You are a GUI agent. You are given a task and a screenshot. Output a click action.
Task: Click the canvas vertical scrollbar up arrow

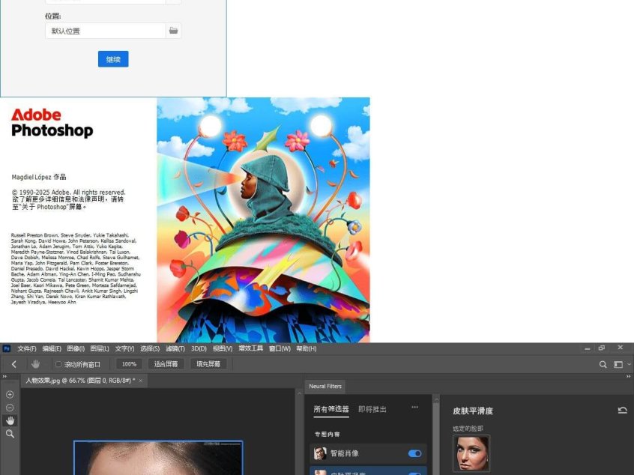(300, 393)
